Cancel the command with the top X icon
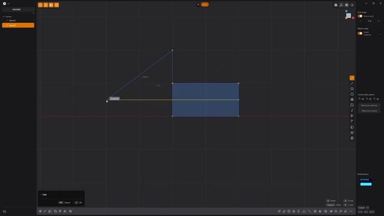384x216 pixels. pos(199,4)
